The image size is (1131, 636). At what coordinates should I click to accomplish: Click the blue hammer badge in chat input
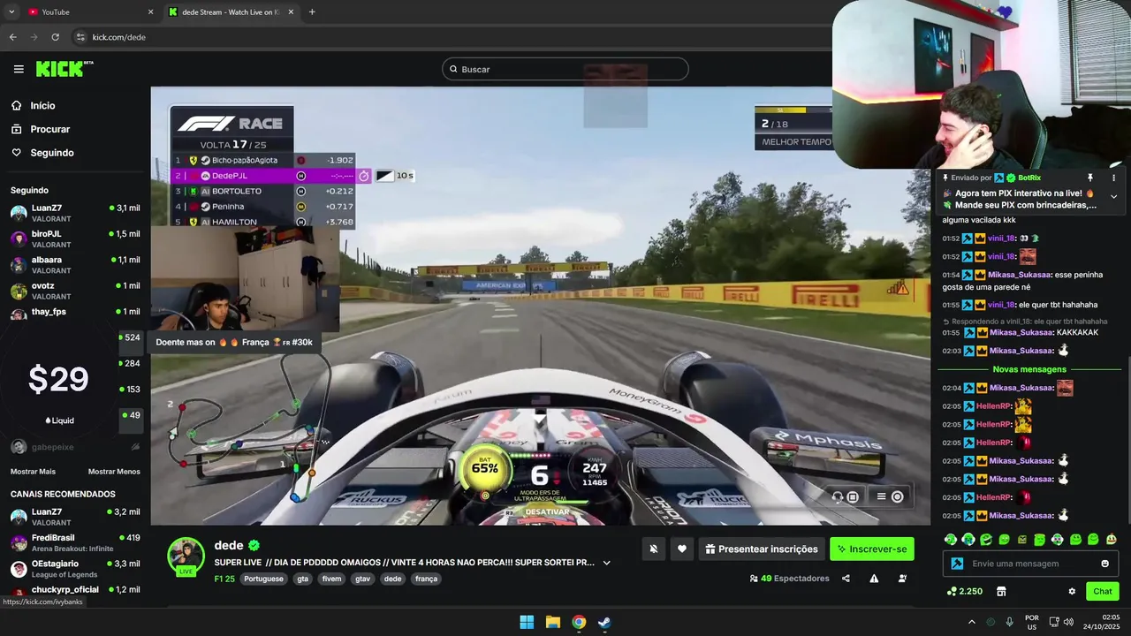point(957,564)
